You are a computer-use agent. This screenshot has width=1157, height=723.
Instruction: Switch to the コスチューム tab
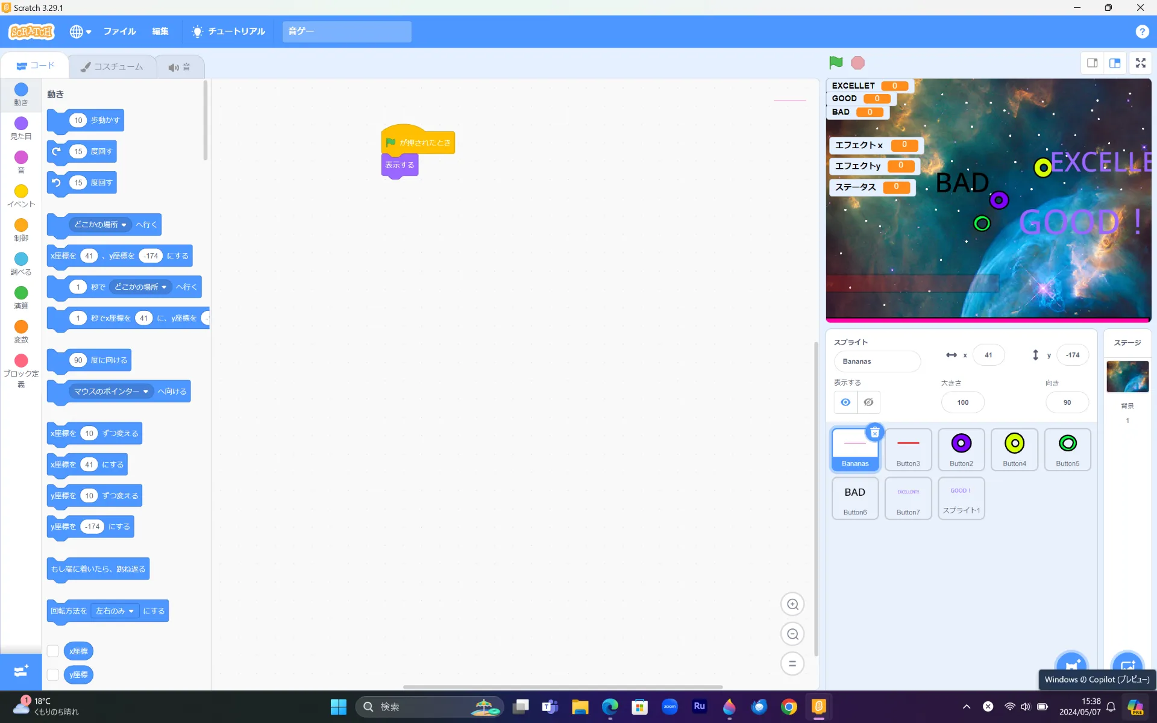[113, 67]
